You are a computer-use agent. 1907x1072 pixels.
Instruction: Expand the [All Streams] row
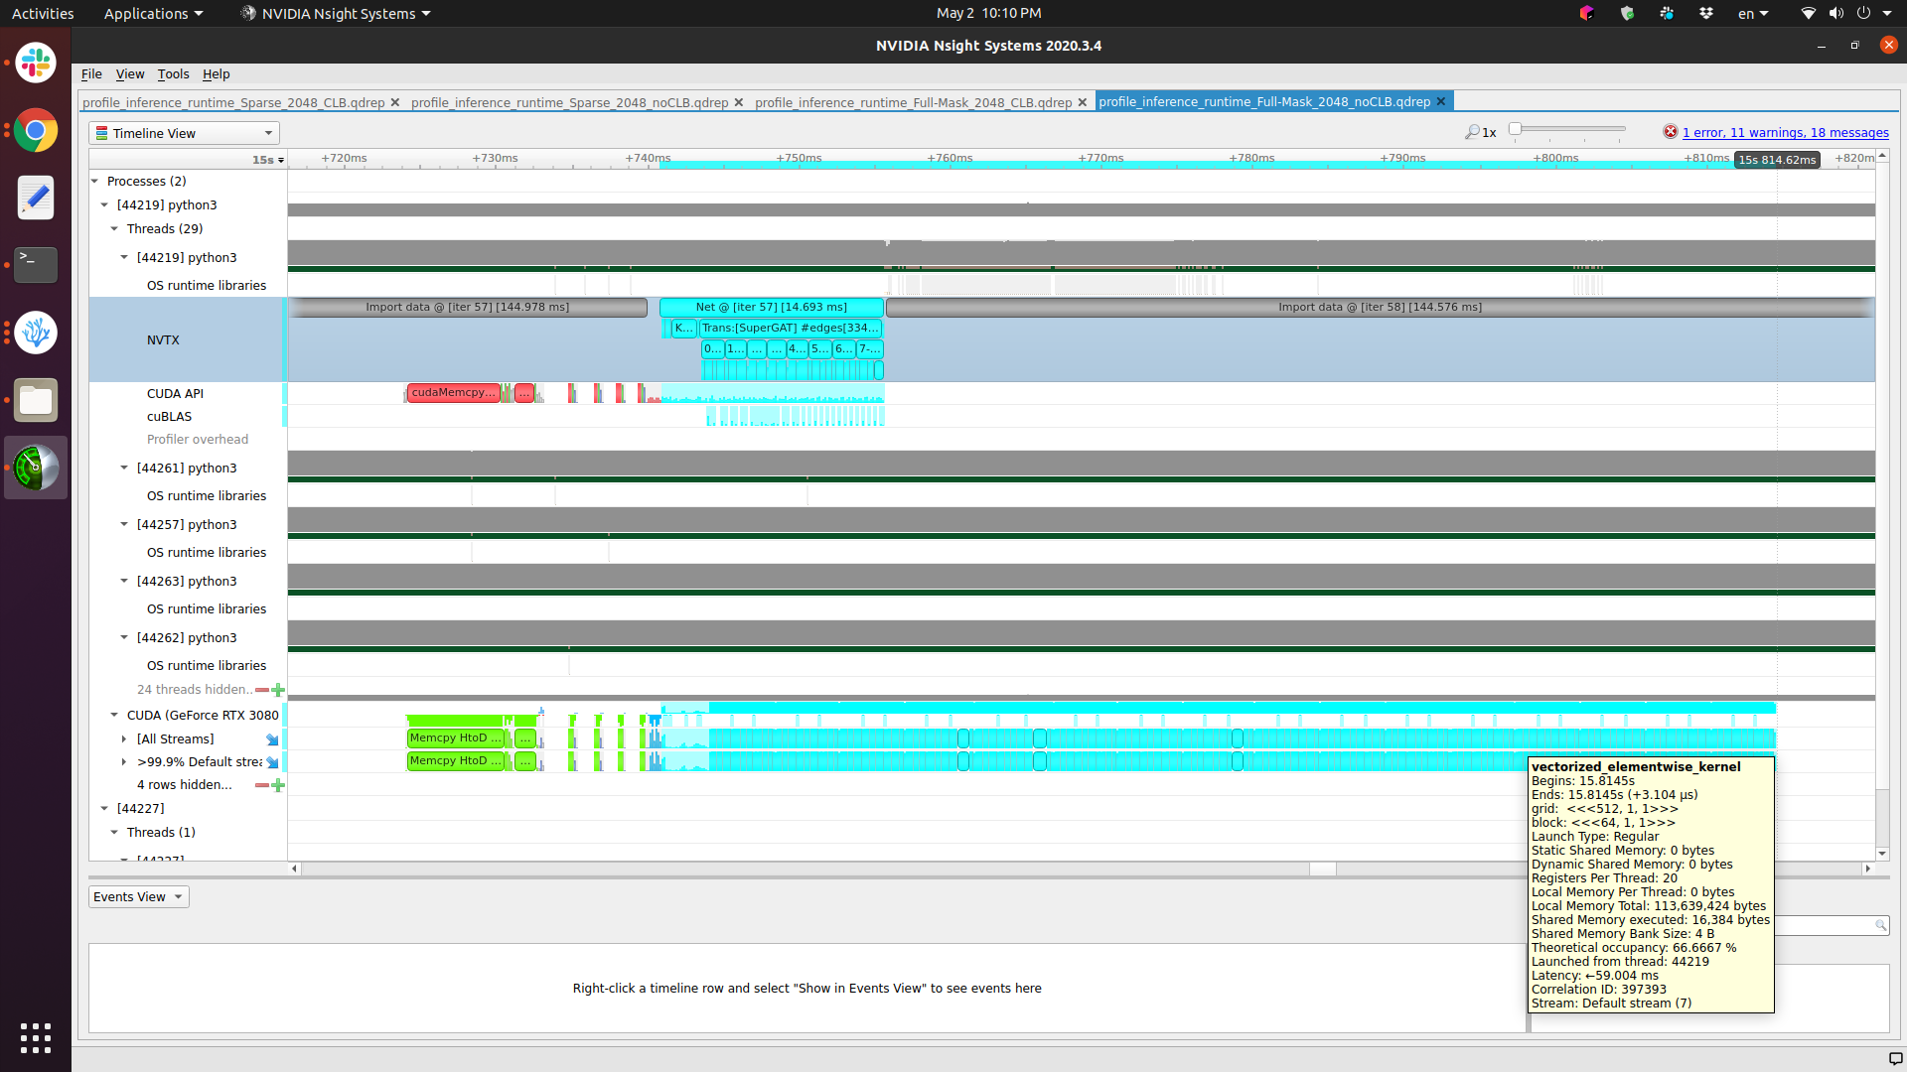pyautogui.click(x=124, y=739)
